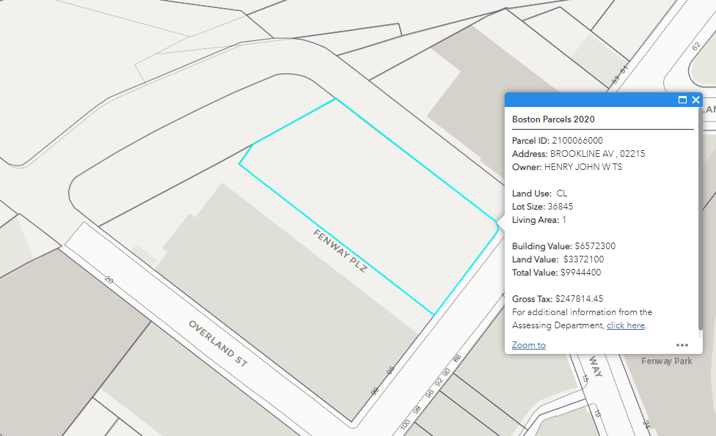Click house number 88 along the street
The width and height of the screenshot is (716, 436).
click(x=457, y=359)
